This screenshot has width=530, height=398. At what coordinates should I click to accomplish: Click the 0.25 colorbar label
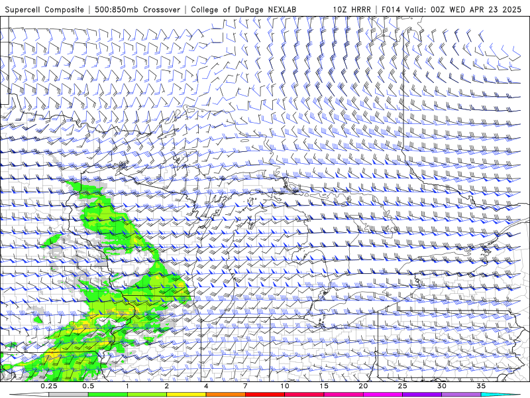point(49,386)
